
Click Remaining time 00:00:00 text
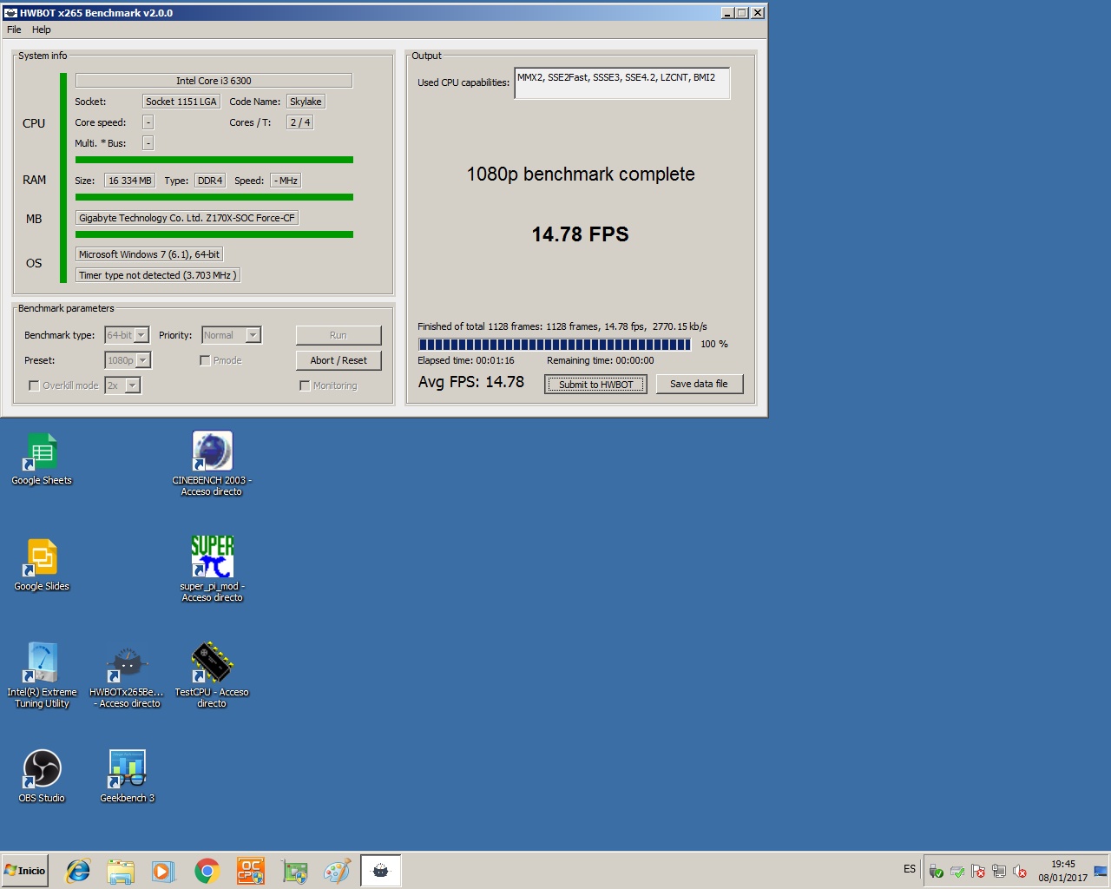coord(601,360)
